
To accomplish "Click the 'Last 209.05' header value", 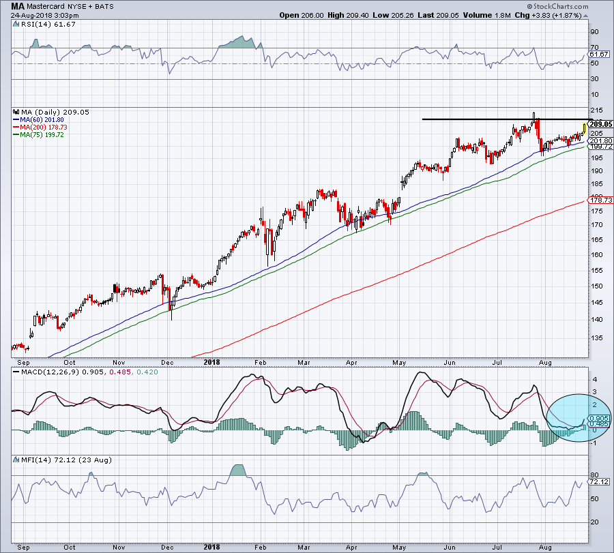I will tap(438, 15).
